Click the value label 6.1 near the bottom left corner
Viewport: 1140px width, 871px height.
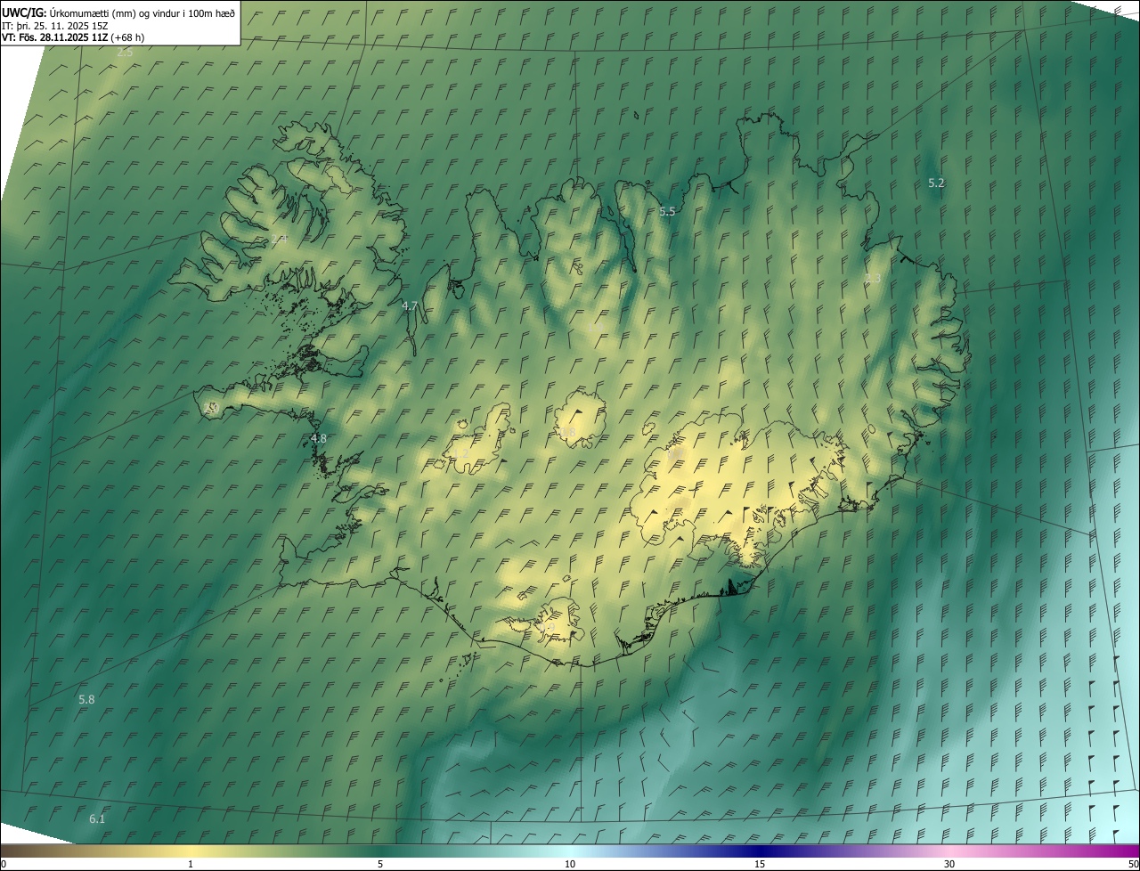coord(97,818)
